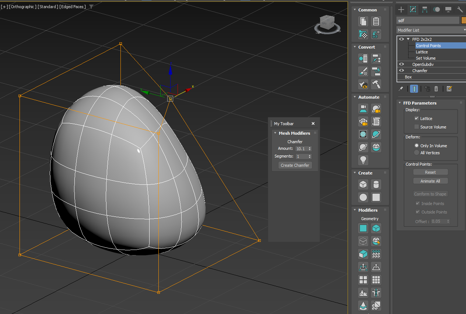Click the trash icon to remove modifier
This screenshot has width=466, height=314.
[x=436, y=89]
